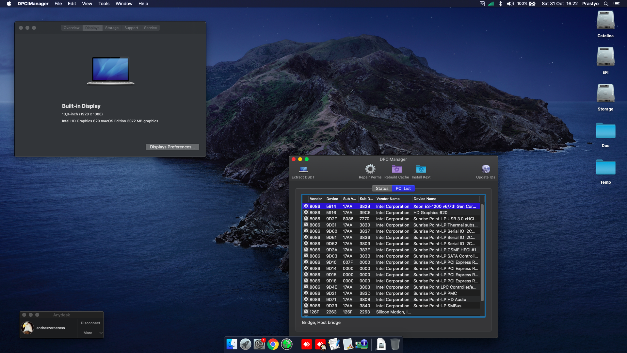
Task: Sort PCI list by Vendor column
Action: click(316, 199)
